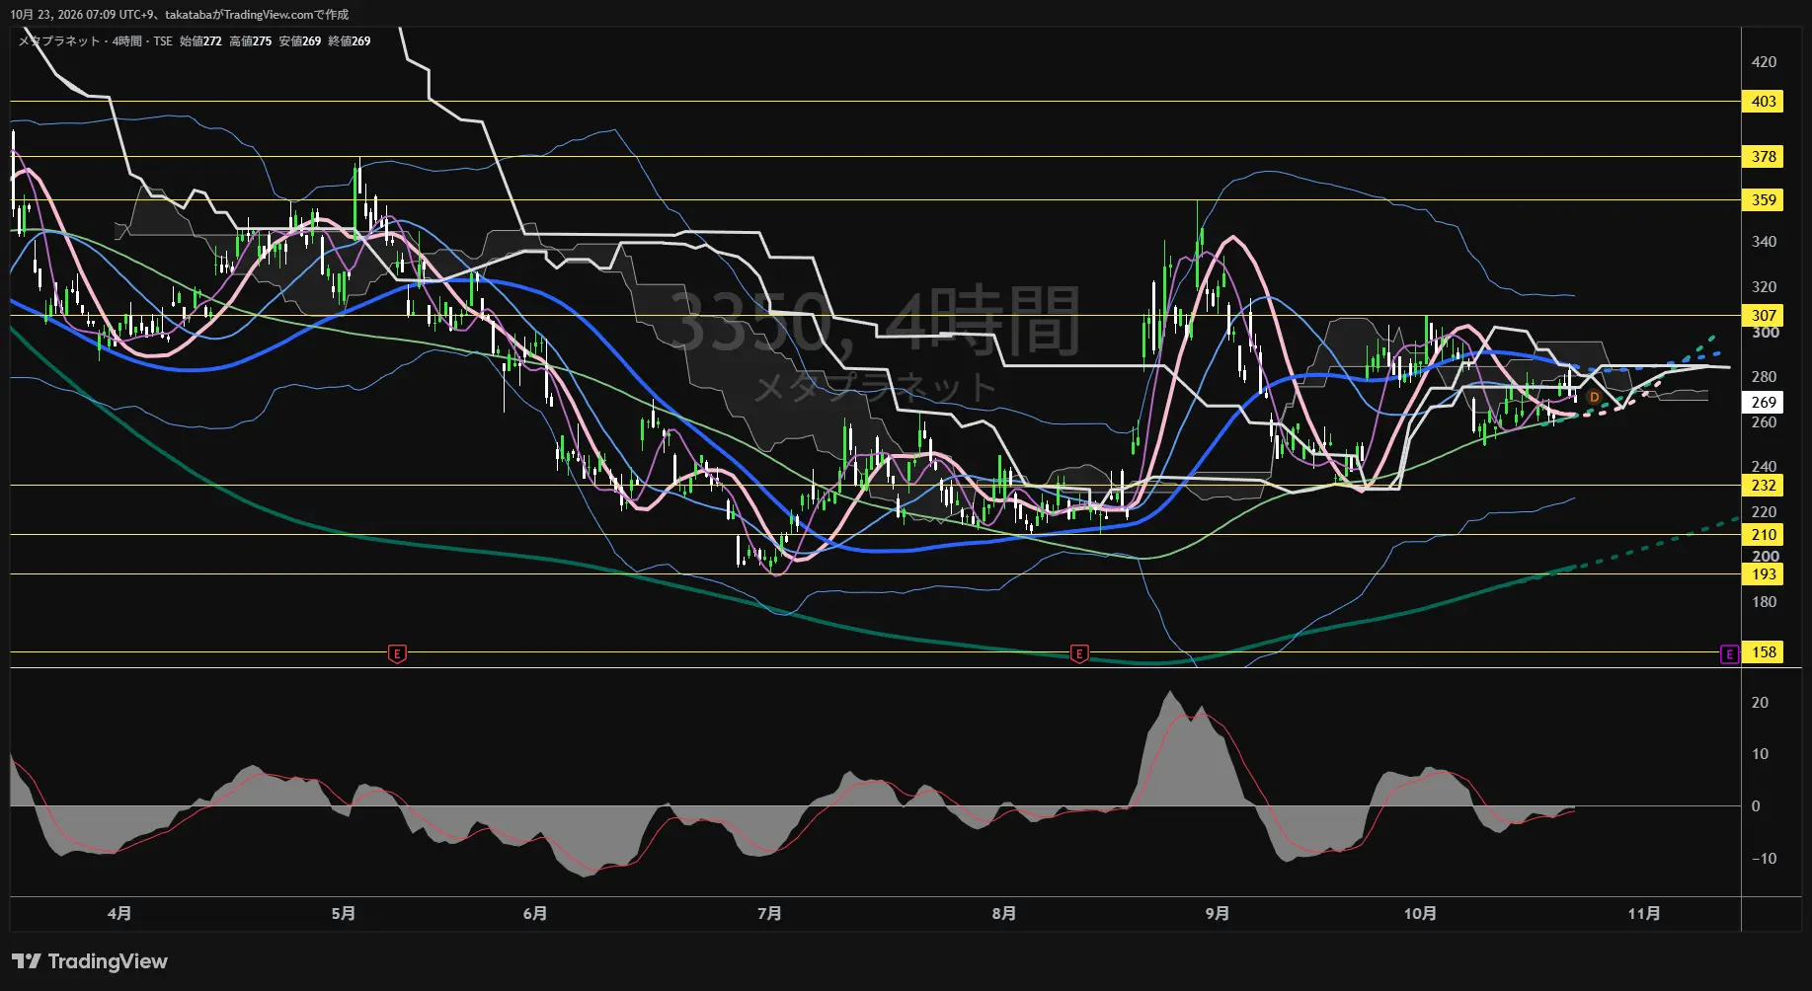1812x991 pixels.
Task: Click the white 269 current price label
Action: pyautogui.click(x=1764, y=403)
